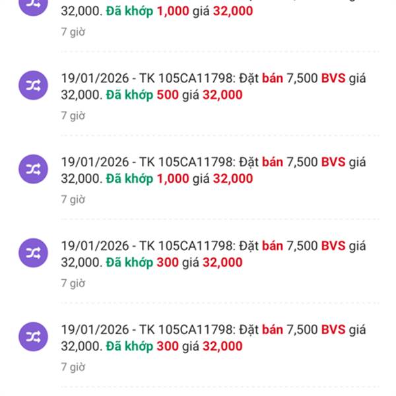
Task: Click the shuffle icon of the bottom-most notification
Action: point(33,337)
